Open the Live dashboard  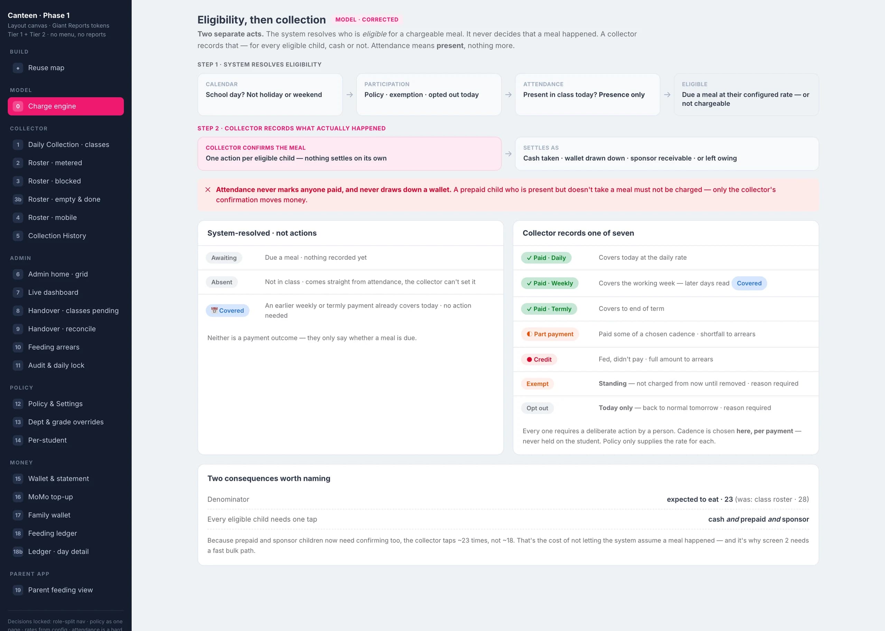tap(66, 293)
